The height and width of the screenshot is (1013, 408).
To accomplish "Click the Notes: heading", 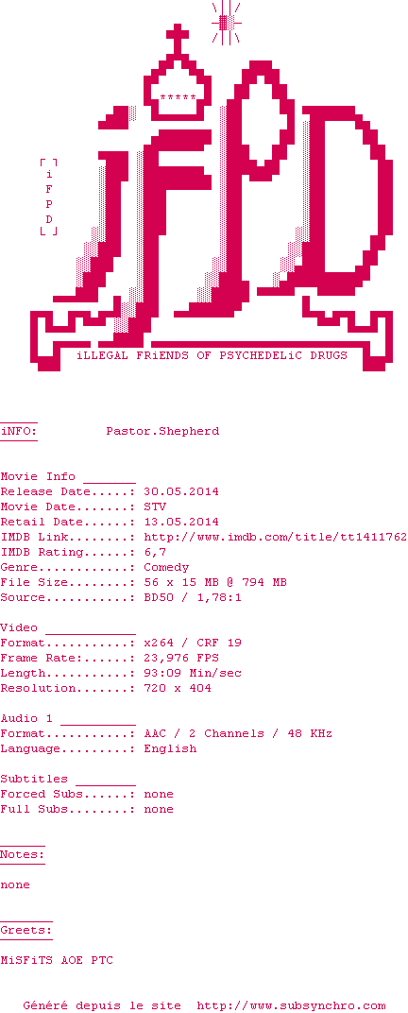I will (23, 854).
